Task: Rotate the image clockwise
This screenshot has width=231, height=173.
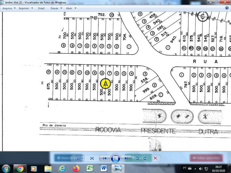Action: (x=145, y=158)
